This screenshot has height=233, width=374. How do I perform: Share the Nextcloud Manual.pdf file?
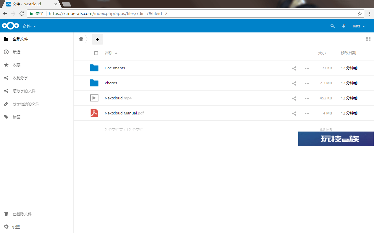(294, 113)
